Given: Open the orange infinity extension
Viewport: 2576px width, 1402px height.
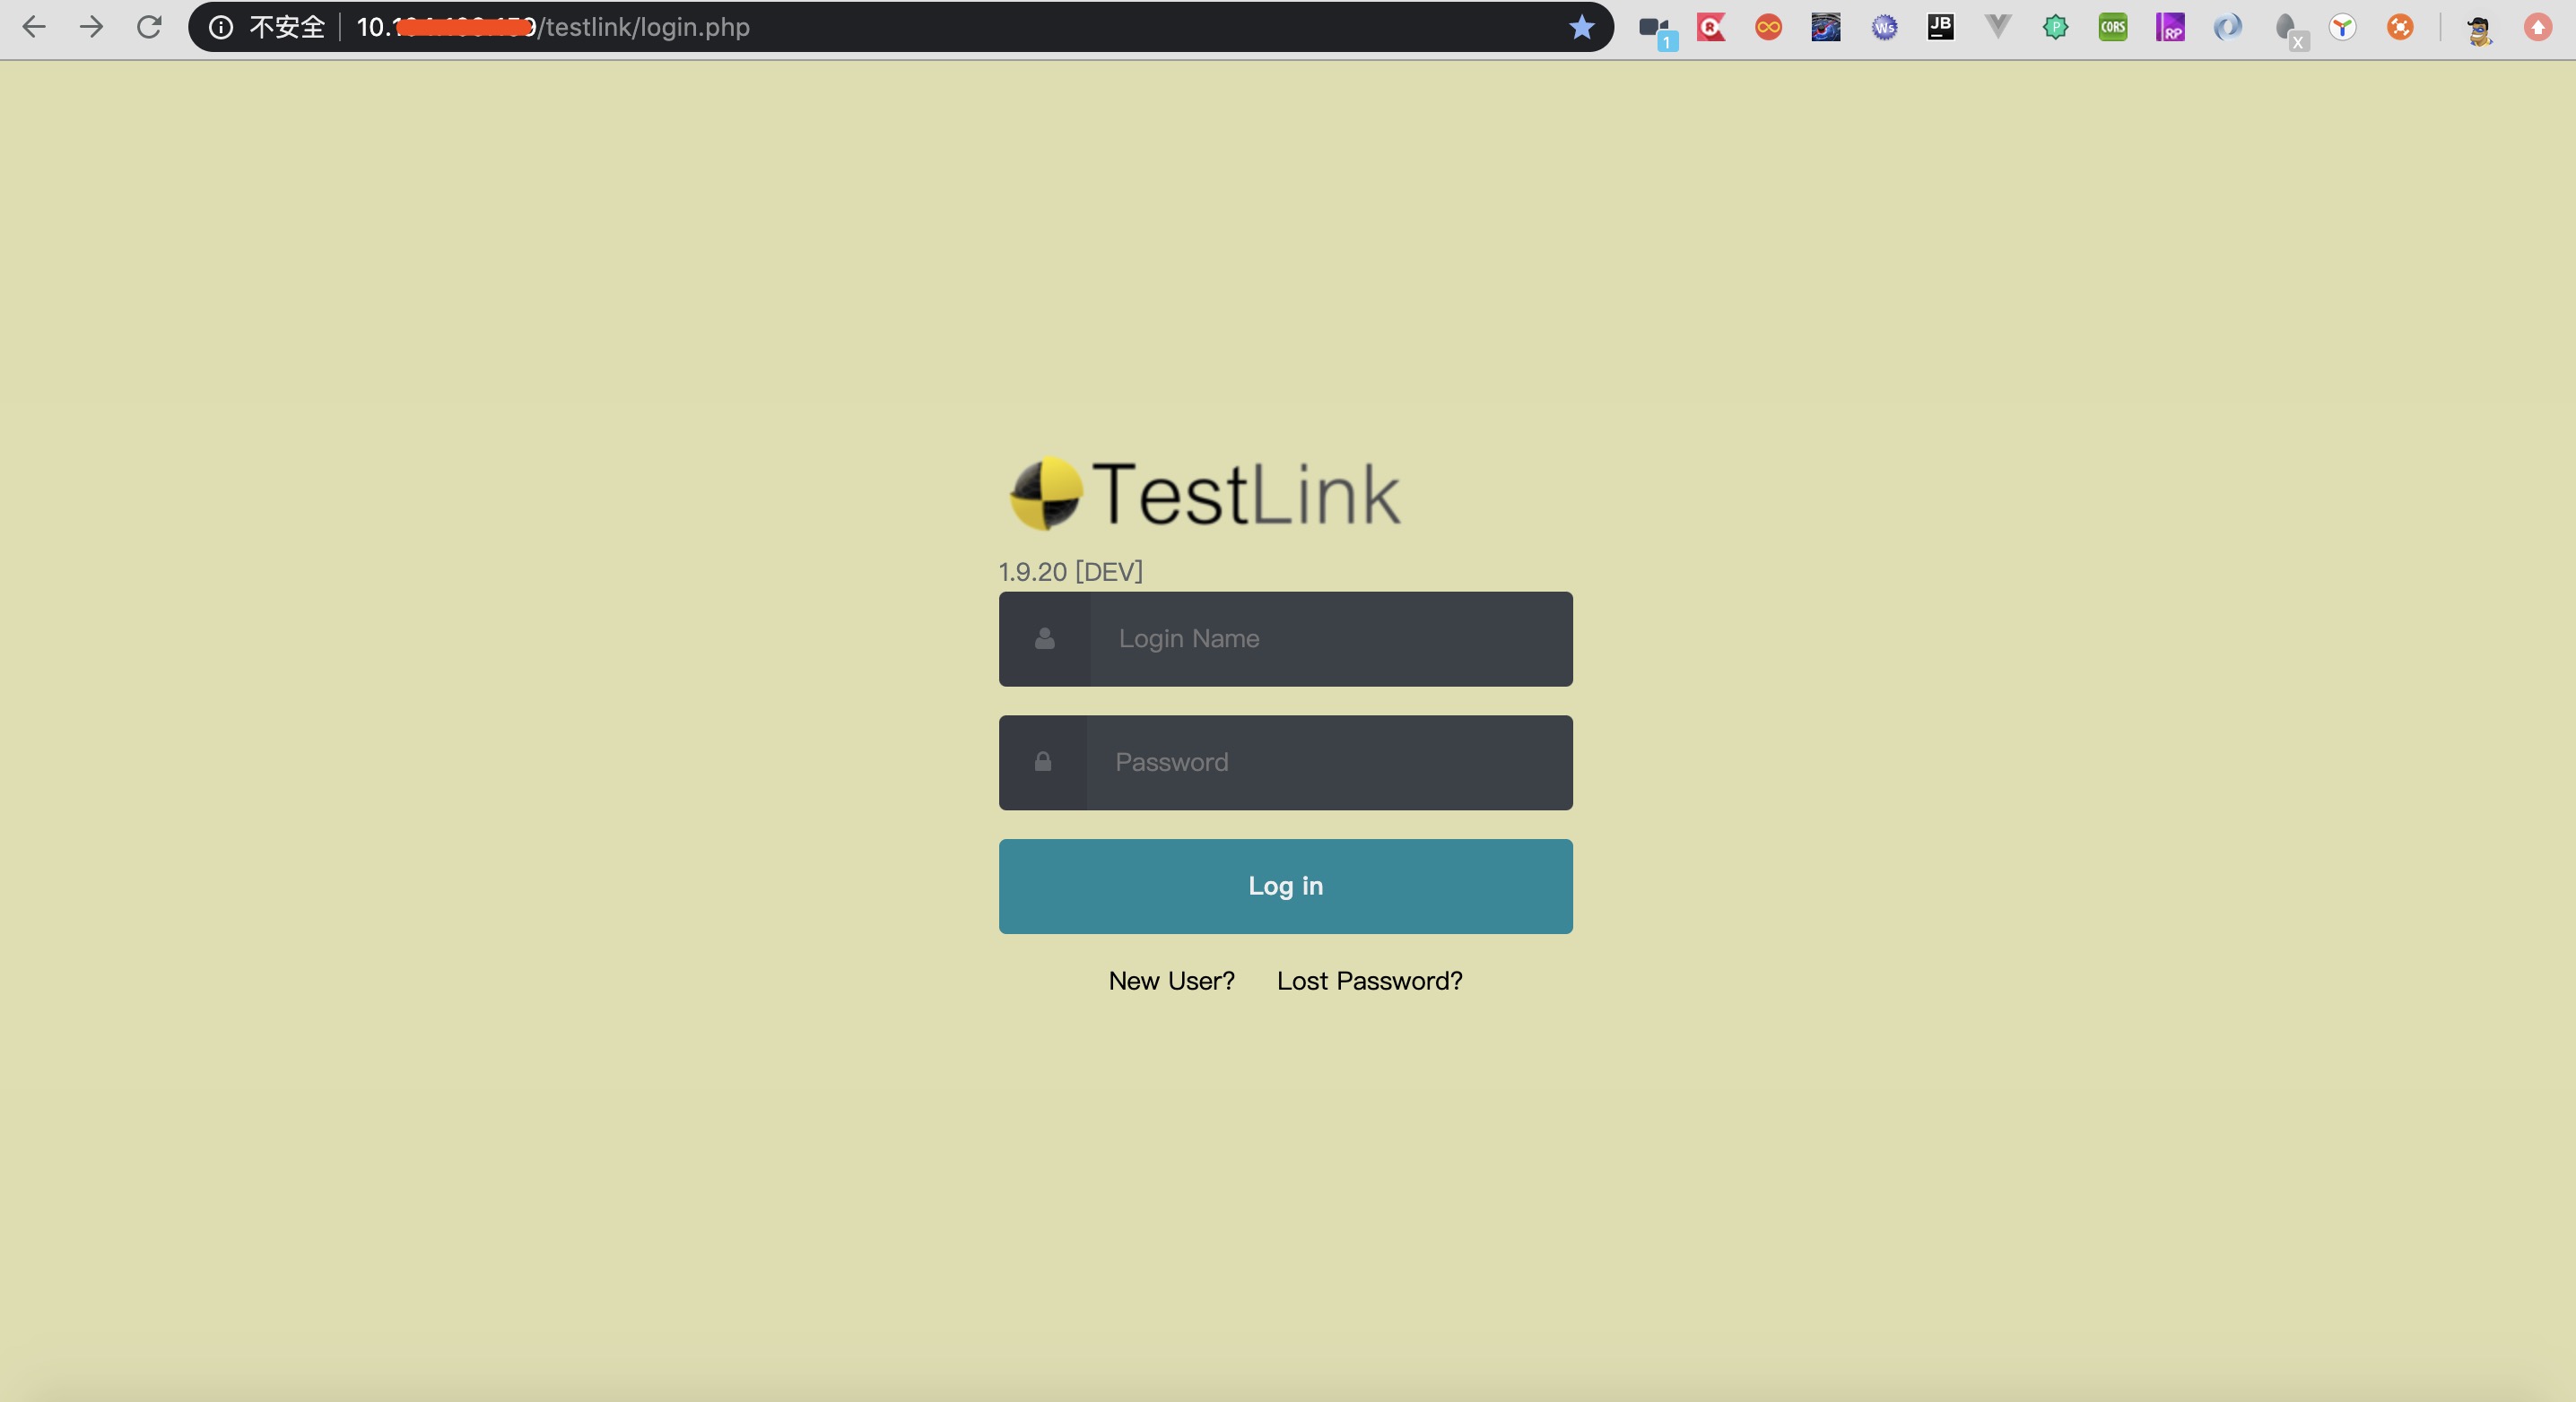Looking at the screenshot, I should [x=1768, y=27].
